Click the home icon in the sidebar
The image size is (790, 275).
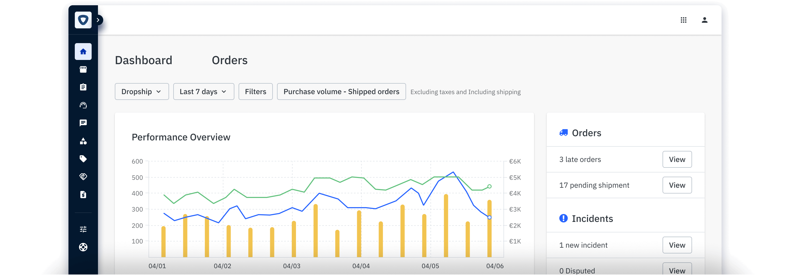click(83, 52)
